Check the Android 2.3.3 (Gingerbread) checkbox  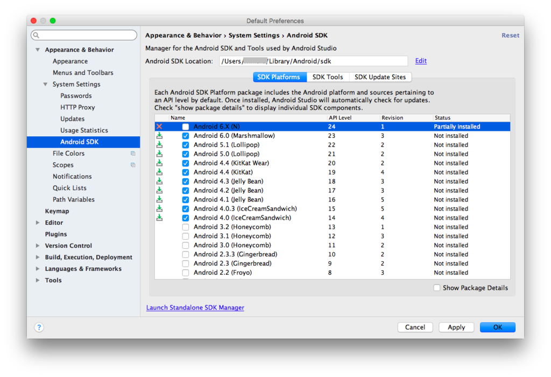coord(186,254)
